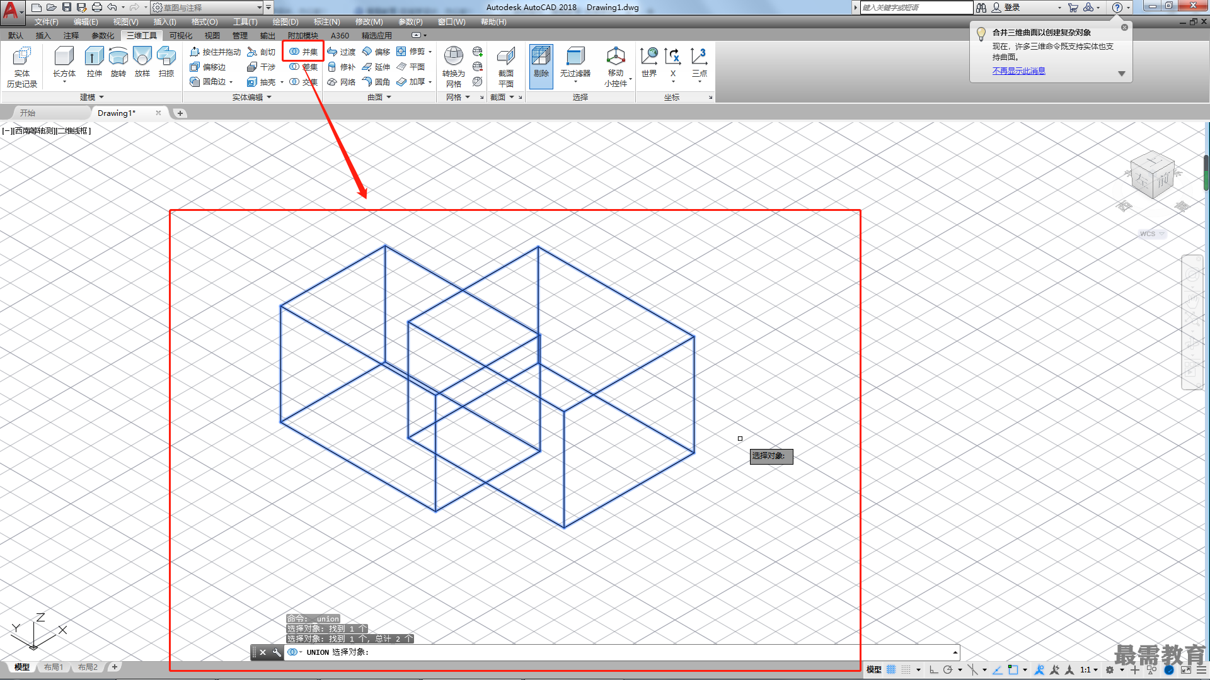Viewport: 1210px width, 680px height.
Task: Open the 草图与注释 workspace dropdown
Action: pos(208,8)
